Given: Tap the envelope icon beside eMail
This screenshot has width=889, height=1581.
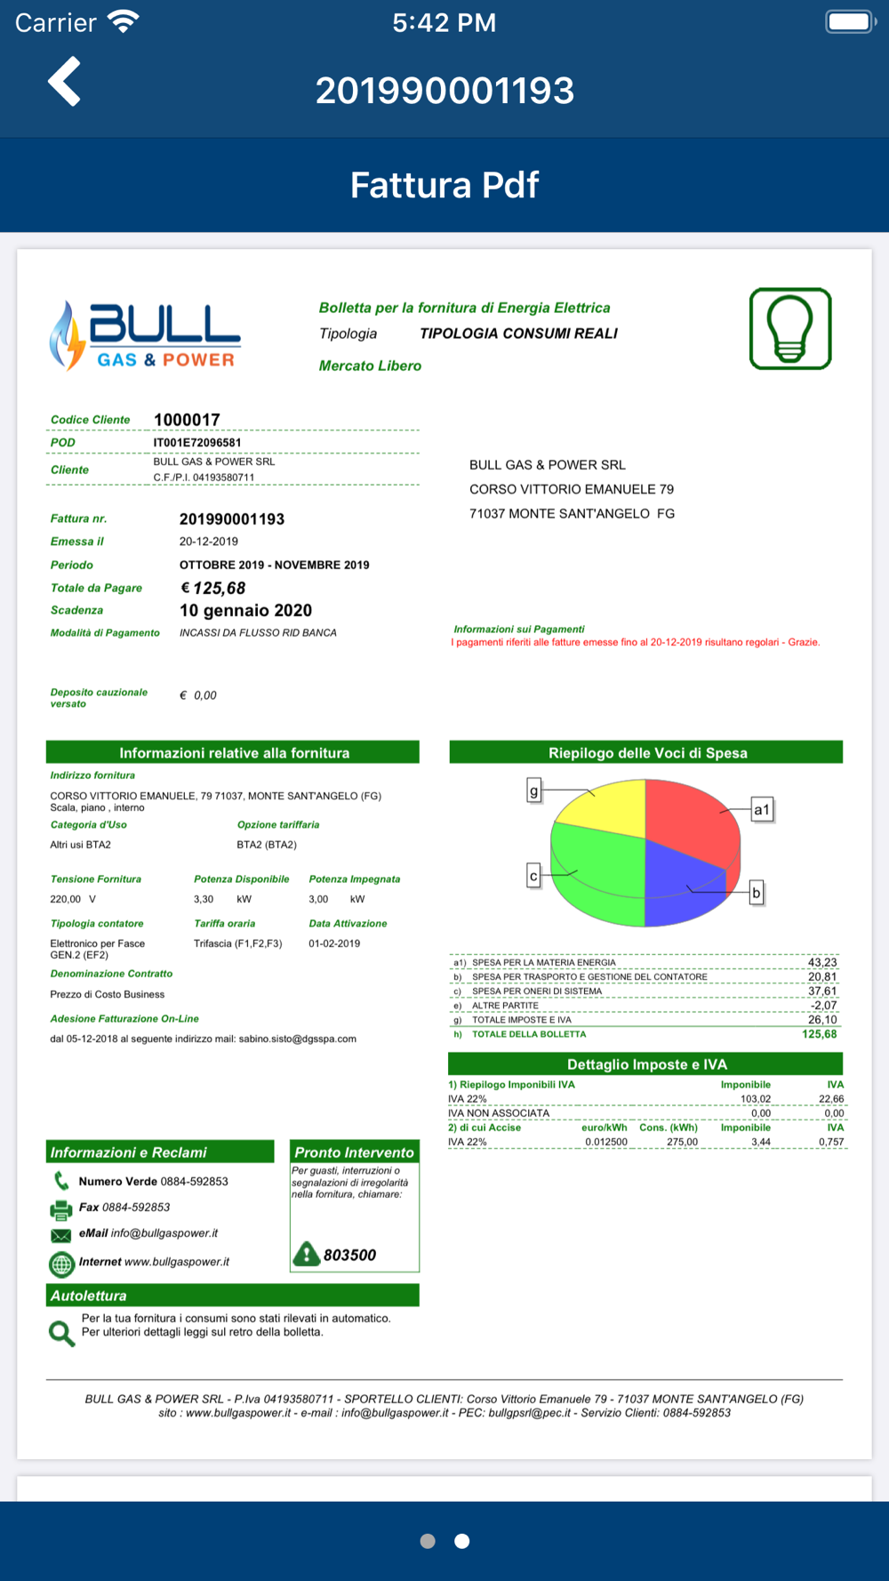Looking at the screenshot, I should click(61, 1235).
